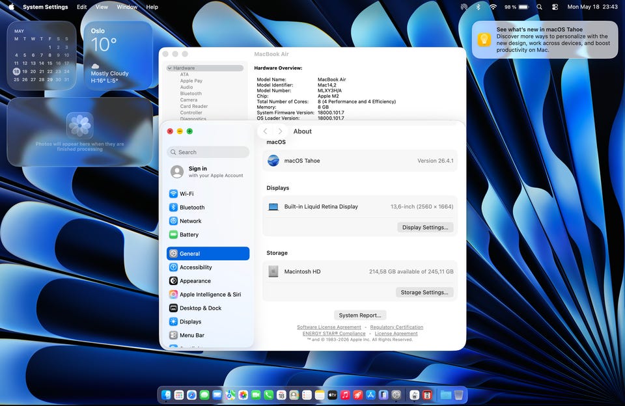Select Apple Pay in the hardware list
The width and height of the screenshot is (625, 406).
pos(191,81)
